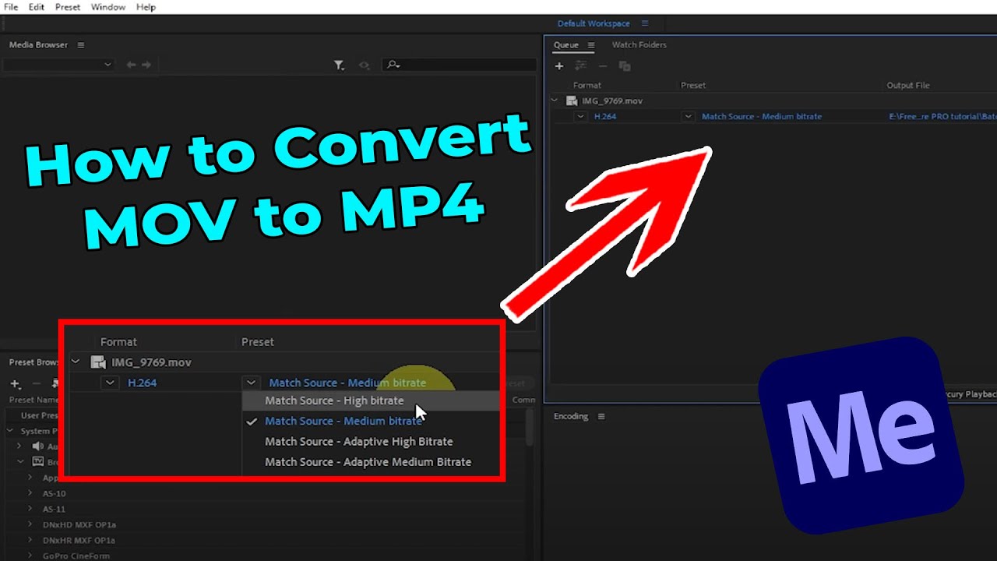Viewport: 997px width, 561px height.
Task: Click the Preset Browser delete preset minus icon
Action: 36,383
